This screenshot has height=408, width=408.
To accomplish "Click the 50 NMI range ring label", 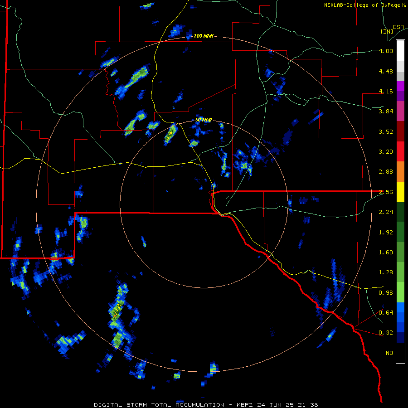I will tap(204, 120).
